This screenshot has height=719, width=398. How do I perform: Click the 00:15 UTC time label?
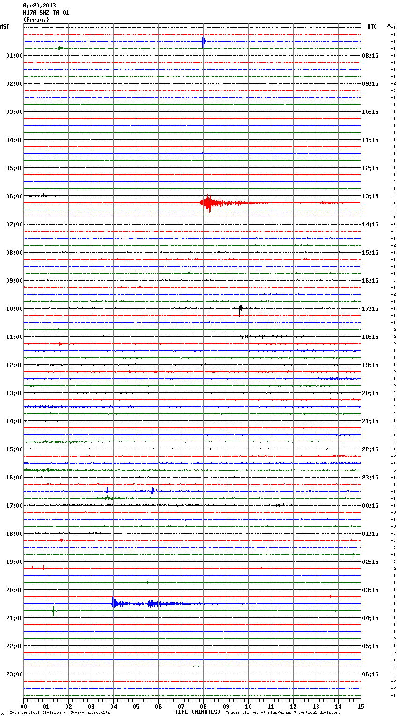coord(370,506)
